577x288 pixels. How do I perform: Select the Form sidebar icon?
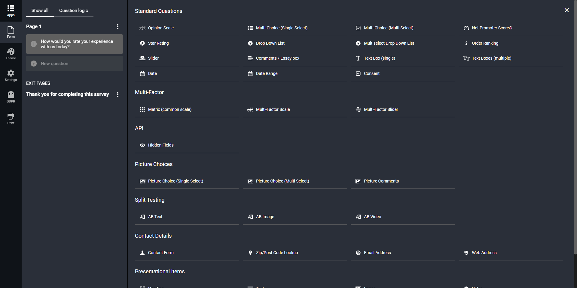point(11,30)
